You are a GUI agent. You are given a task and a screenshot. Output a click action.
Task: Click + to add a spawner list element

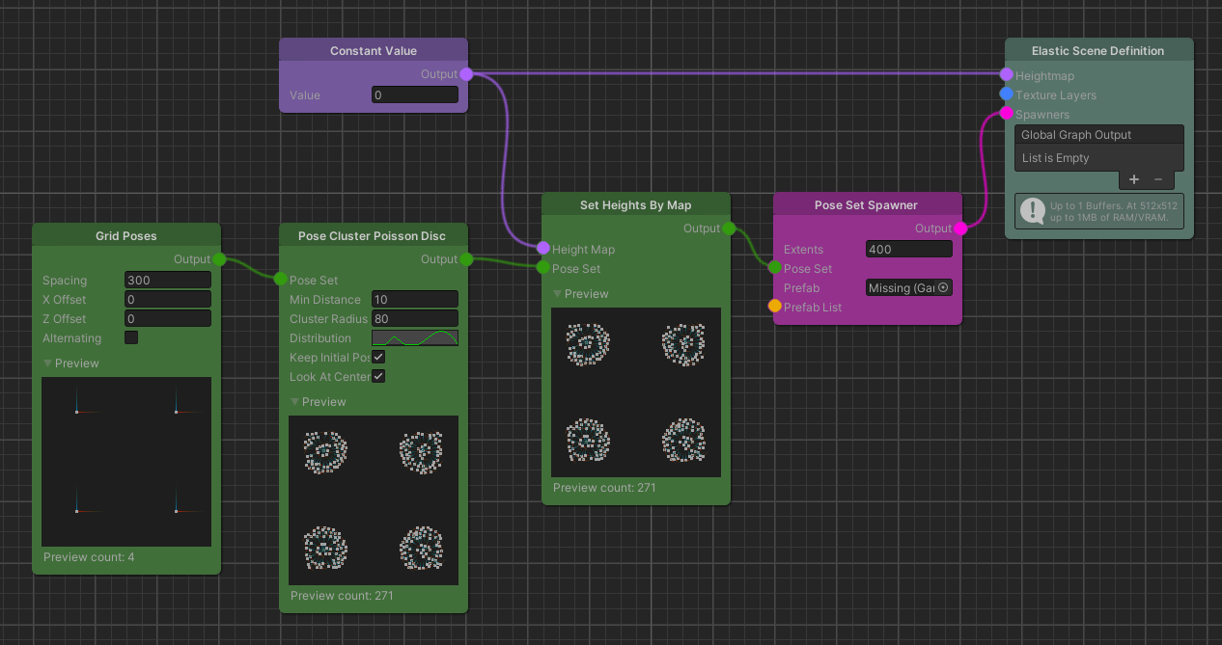pyautogui.click(x=1133, y=179)
